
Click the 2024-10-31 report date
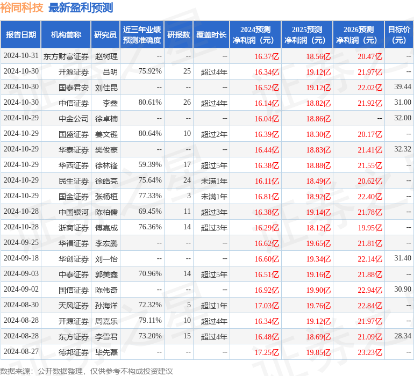pyautogui.click(x=21, y=56)
